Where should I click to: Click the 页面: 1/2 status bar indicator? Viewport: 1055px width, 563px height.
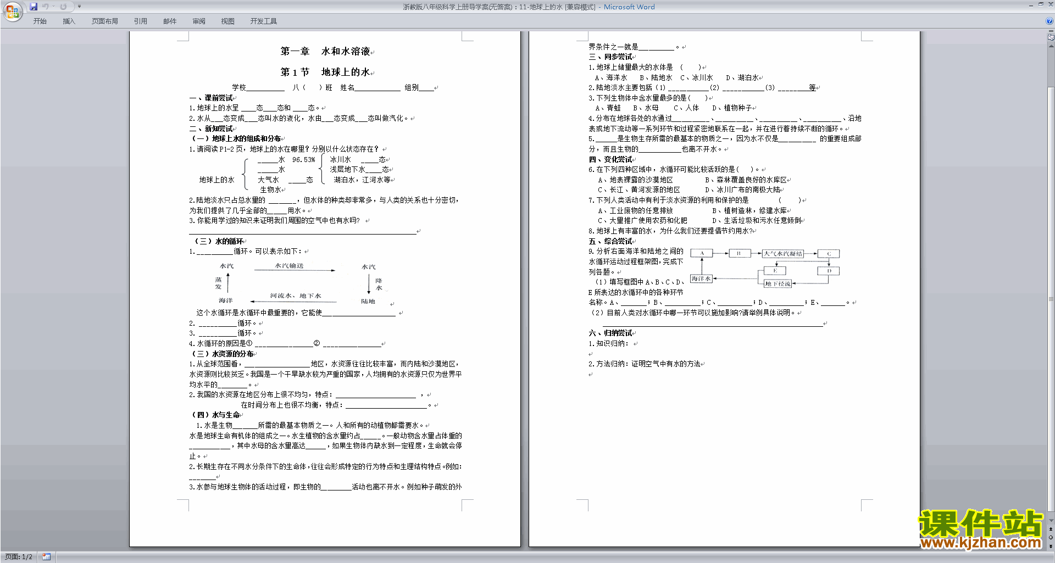click(19, 557)
